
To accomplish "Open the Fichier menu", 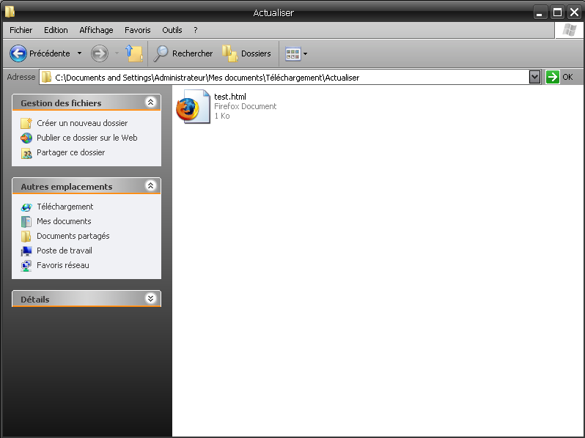I will click(21, 30).
